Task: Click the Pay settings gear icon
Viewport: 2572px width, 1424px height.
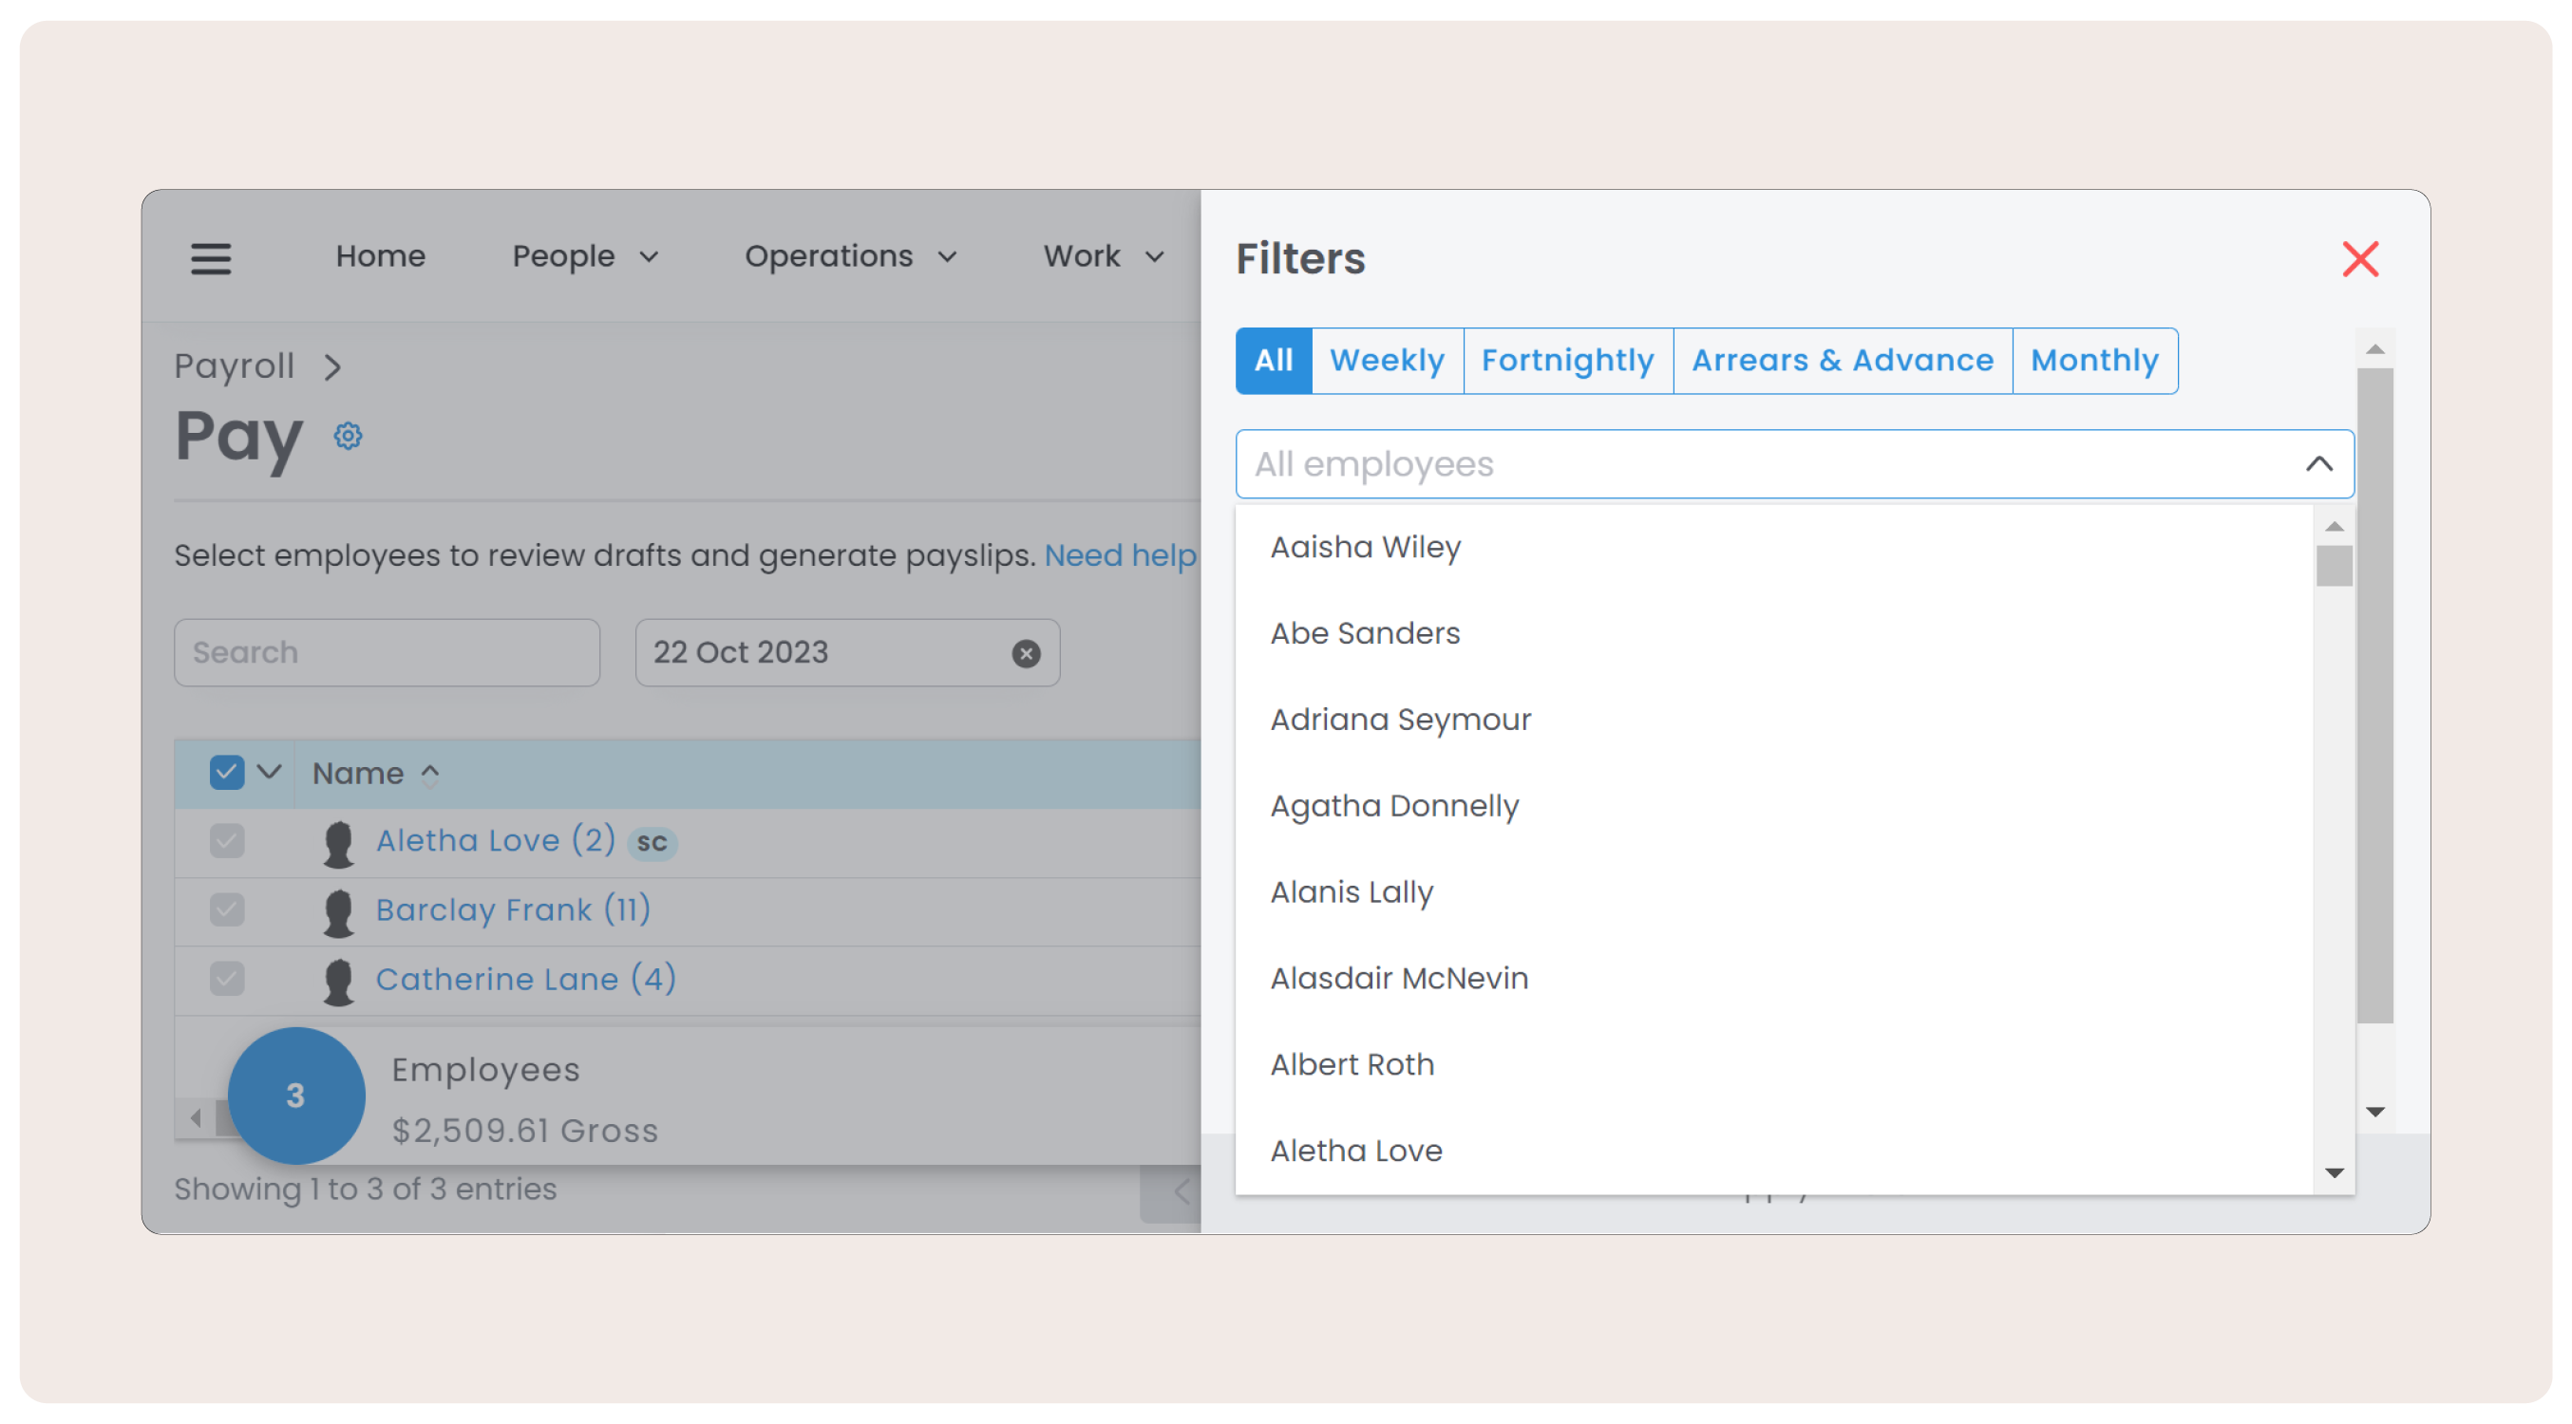Action: point(348,436)
